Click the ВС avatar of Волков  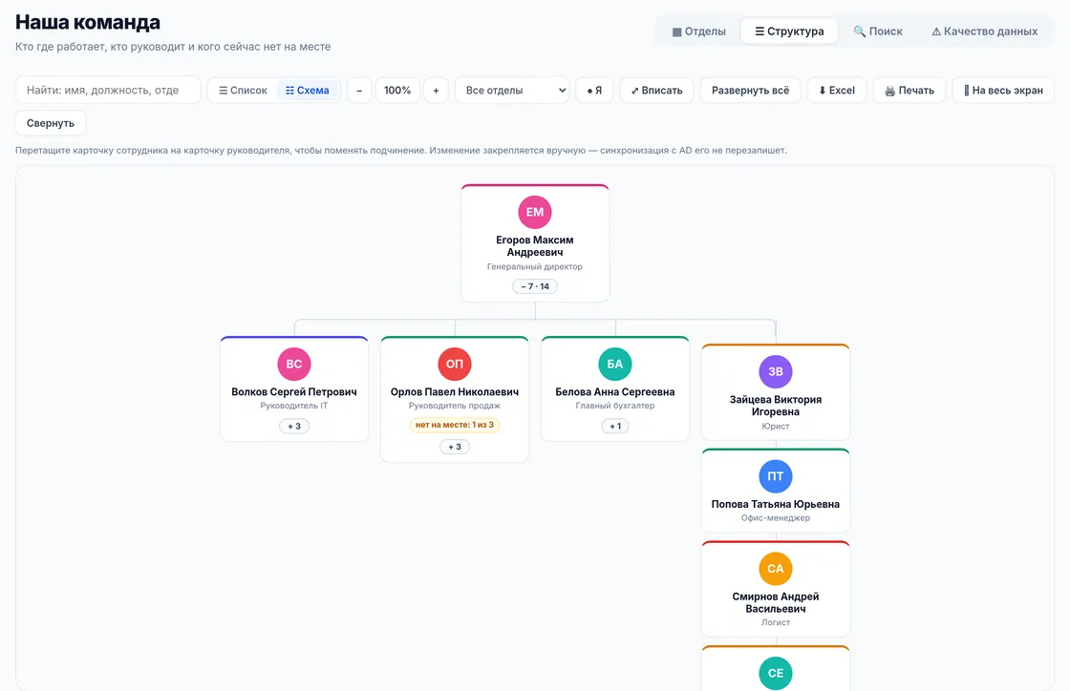click(x=294, y=364)
